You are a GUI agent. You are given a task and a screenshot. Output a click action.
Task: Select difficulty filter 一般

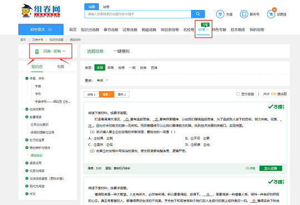132,68
